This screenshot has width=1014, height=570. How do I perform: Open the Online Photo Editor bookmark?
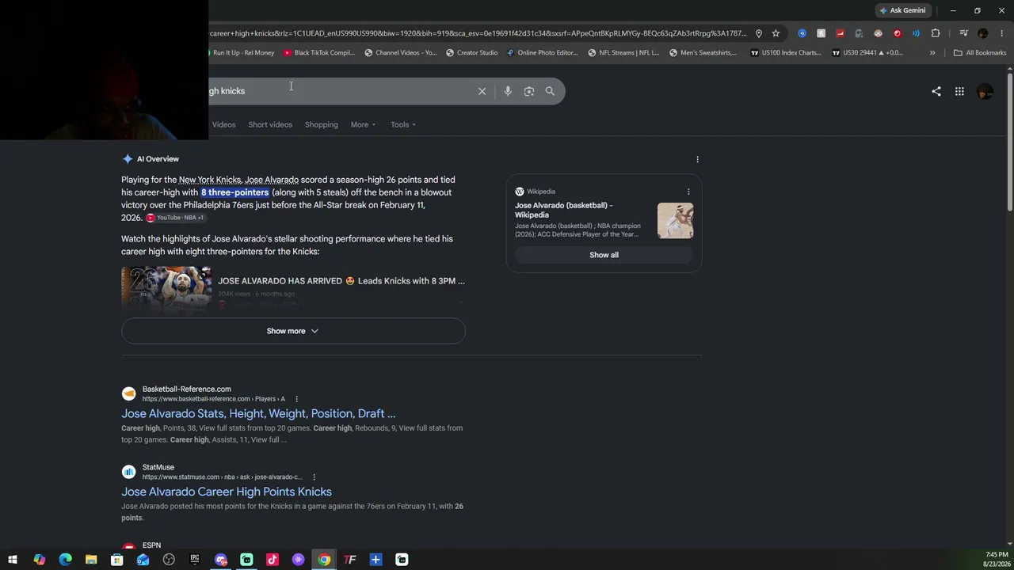543,53
